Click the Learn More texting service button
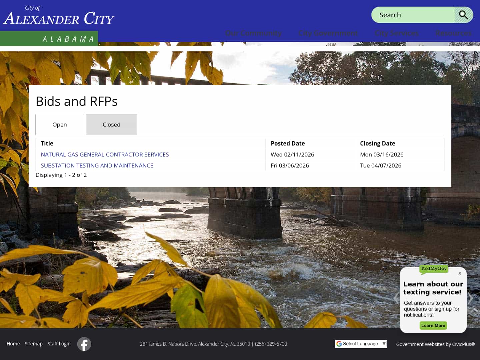Image resolution: width=480 pixels, height=360 pixels. click(433, 325)
